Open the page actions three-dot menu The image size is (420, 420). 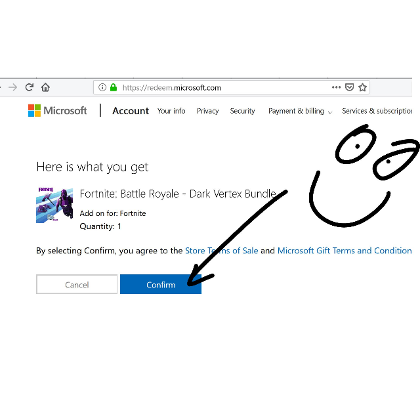click(x=336, y=87)
